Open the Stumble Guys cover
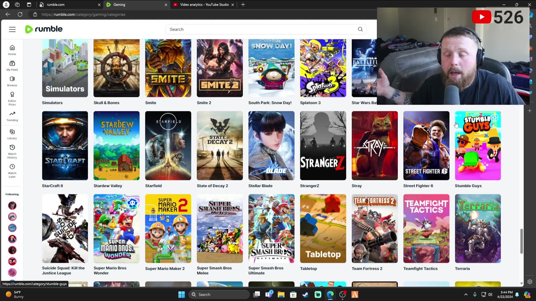This screenshot has height=301, width=536. pyautogui.click(x=478, y=145)
